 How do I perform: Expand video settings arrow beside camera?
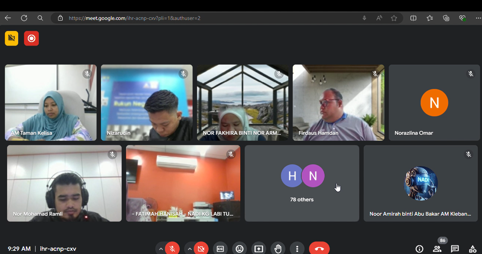pos(190,249)
